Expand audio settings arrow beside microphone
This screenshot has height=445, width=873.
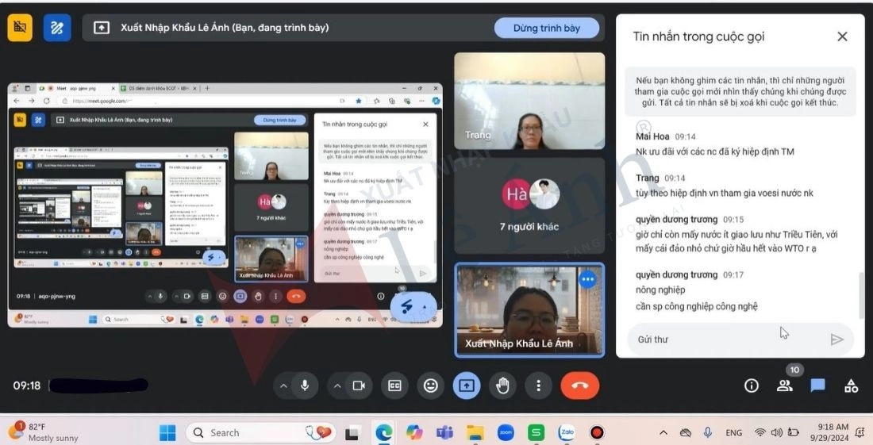click(x=283, y=386)
